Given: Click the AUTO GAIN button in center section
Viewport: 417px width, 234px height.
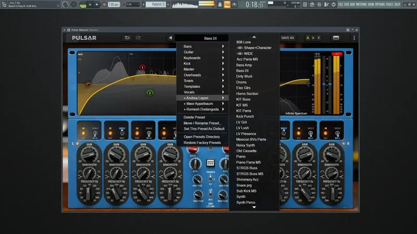Looking at the screenshot, I should pos(211,163).
